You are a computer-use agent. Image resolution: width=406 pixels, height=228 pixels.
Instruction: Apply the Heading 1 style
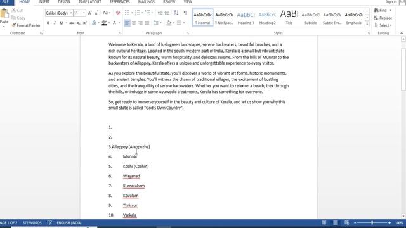(246, 18)
